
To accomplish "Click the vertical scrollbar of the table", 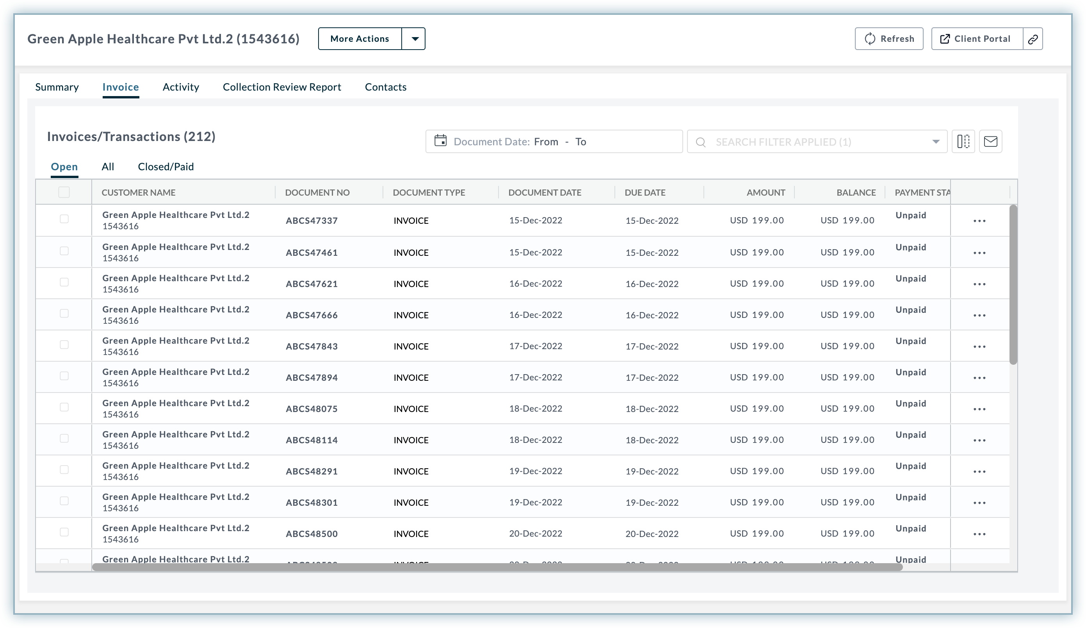I will pos(1013,284).
